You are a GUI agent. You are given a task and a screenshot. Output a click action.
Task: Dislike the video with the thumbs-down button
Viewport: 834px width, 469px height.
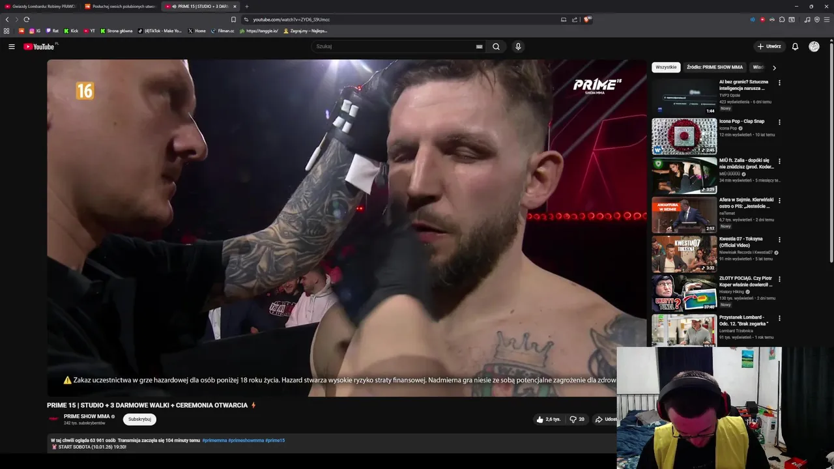(577, 419)
